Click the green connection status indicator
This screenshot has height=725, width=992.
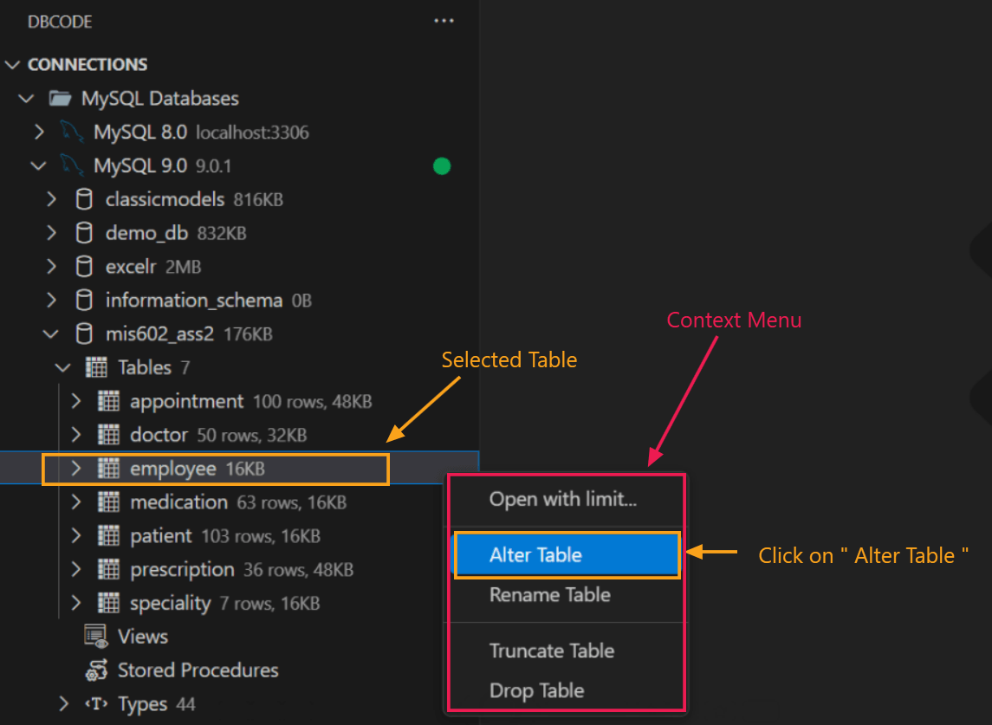[442, 165]
